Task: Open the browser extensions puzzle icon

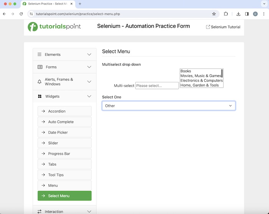Action: (226, 14)
